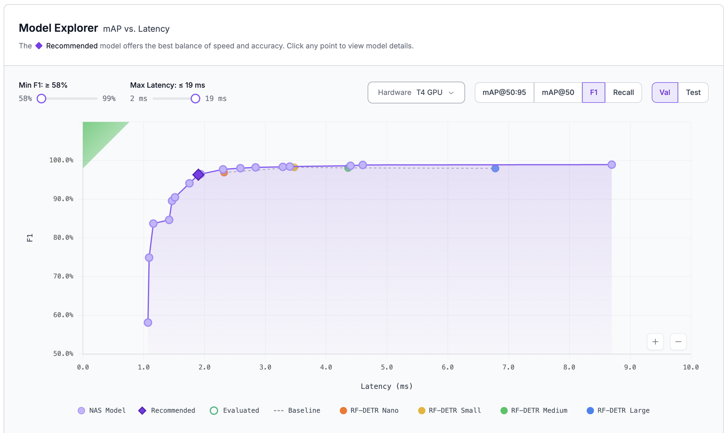Switch results view to Test

tap(693, 92)
